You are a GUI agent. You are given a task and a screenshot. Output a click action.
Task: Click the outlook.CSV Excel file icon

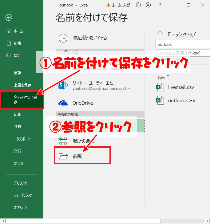(x=160, y=100)
